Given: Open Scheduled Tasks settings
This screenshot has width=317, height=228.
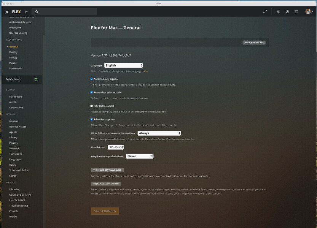Looking at the screenshot, I should pos(19,170).
